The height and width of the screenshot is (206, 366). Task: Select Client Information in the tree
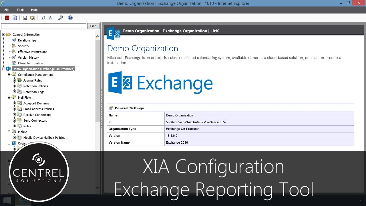31,63
